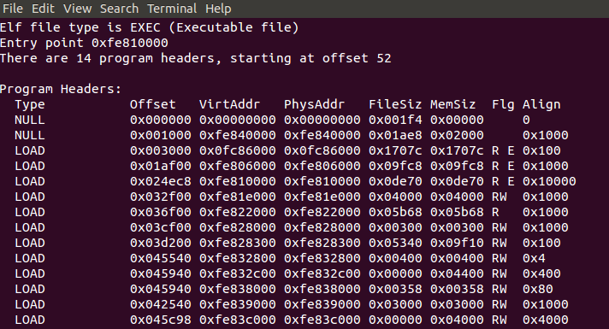Click the MemSiz value 0x09f10
This screenshot has width=609, height=329.
(457, 243)
